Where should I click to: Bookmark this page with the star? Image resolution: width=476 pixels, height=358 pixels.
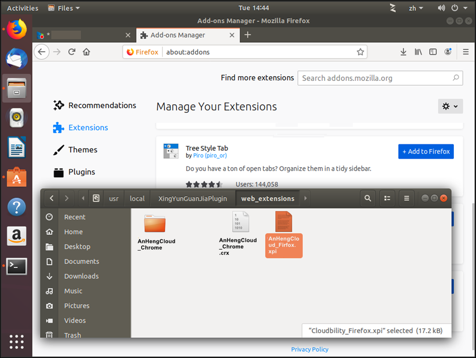[360, 52]
